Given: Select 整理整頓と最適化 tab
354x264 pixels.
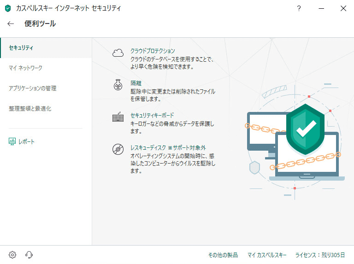Looking at the screenshot, I should click(46, 109).
